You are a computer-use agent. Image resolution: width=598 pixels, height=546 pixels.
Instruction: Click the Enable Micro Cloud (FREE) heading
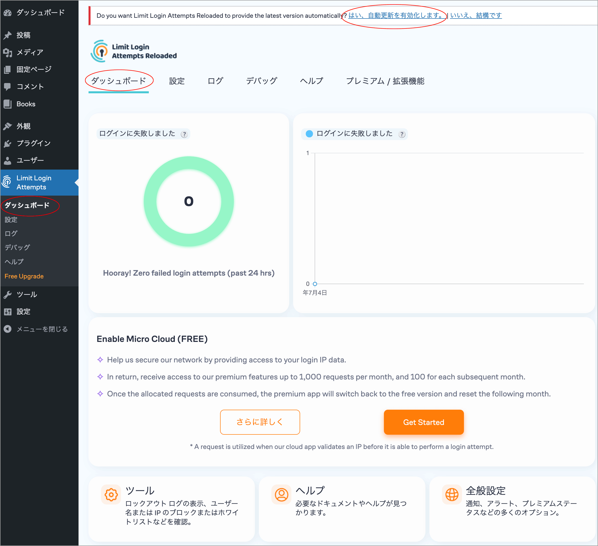click(x=152, y=339)
